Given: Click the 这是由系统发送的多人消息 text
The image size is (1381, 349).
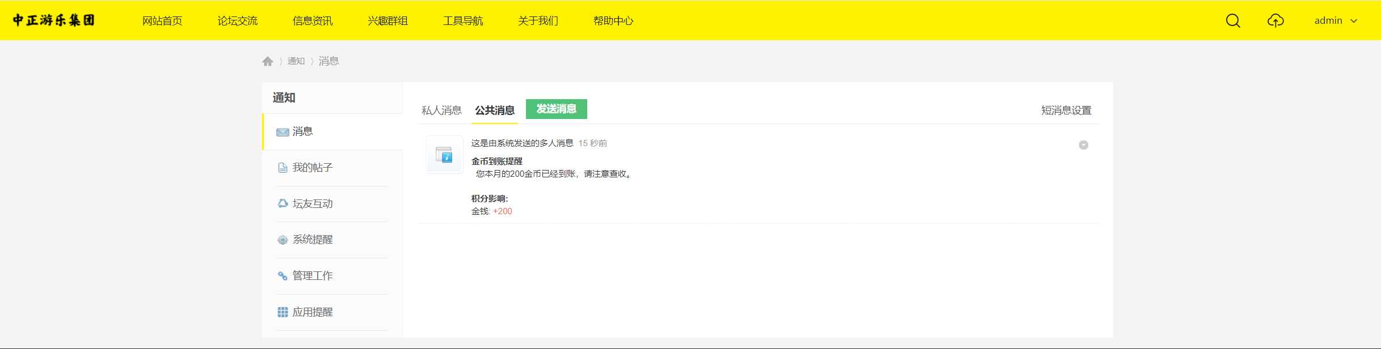Looking at the screenshot, I should click(522, 143).
